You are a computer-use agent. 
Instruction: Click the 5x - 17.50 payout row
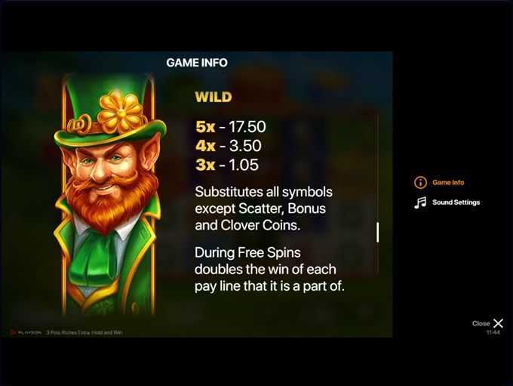pyautogui.click(x=231, y=127)
